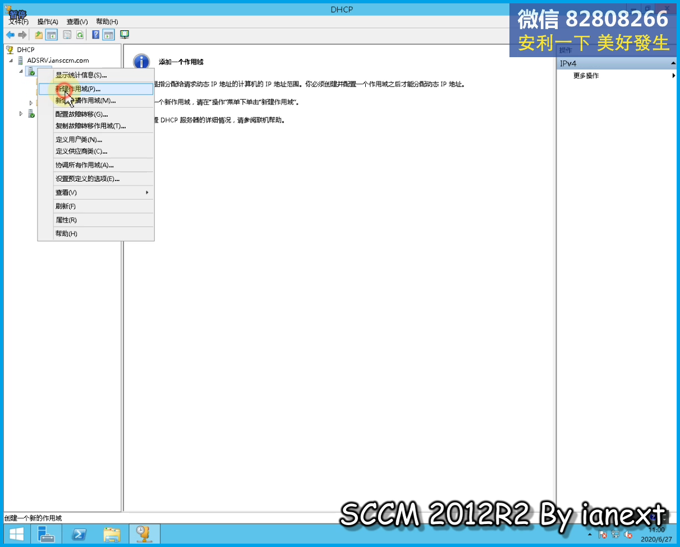
Task: Click the export list toolbar icon
Action: (67, 35)
